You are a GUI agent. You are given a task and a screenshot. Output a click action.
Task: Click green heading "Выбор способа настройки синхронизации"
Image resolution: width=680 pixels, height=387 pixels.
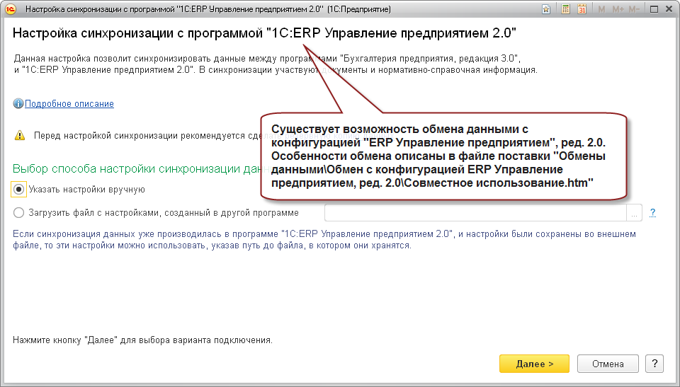click(x=137, y=168)
